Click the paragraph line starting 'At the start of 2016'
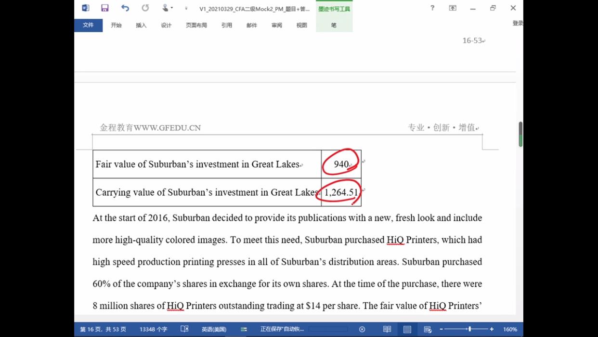Screen dimensions: 598x337 tap(287, 218)
